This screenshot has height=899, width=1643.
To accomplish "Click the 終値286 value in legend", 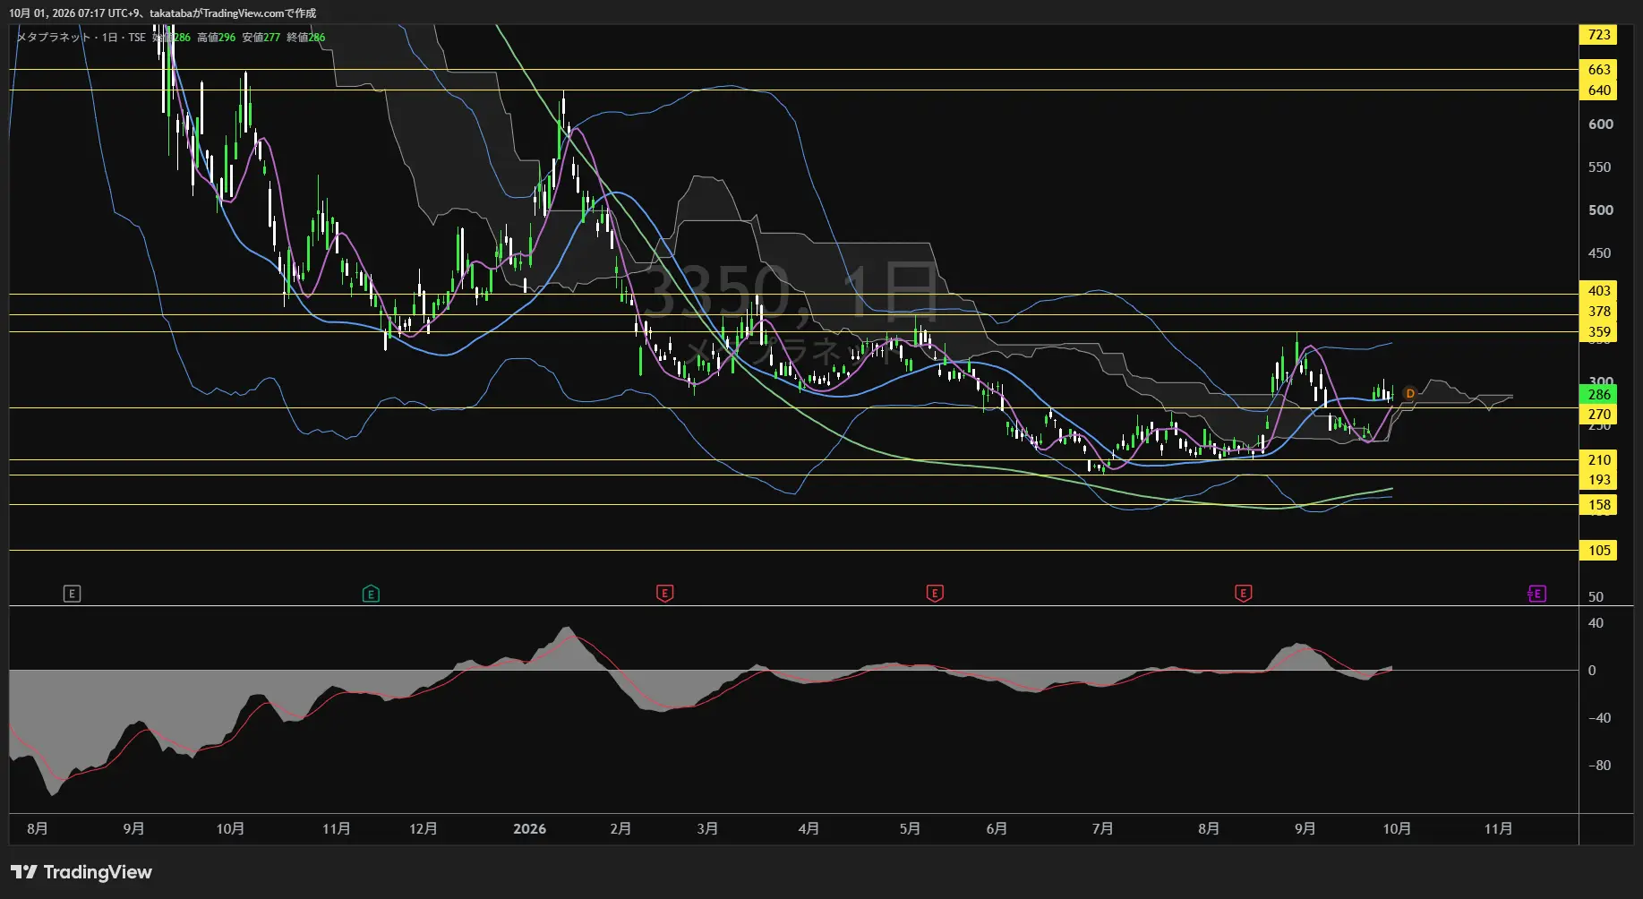I will (x=306, y=38).
